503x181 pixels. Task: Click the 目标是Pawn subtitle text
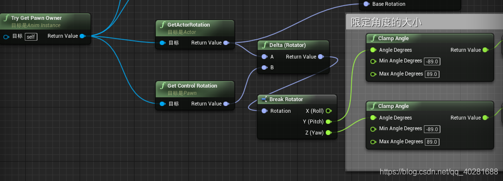pos(182,93)
